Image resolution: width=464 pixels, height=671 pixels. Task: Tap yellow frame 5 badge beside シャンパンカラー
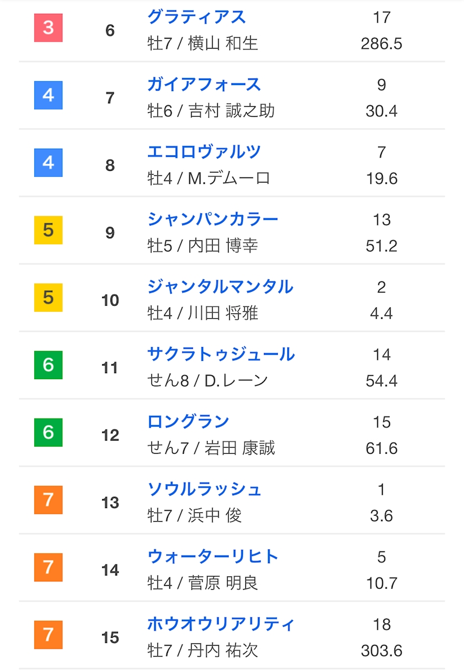pyautogui.click(x=48, y=230)
